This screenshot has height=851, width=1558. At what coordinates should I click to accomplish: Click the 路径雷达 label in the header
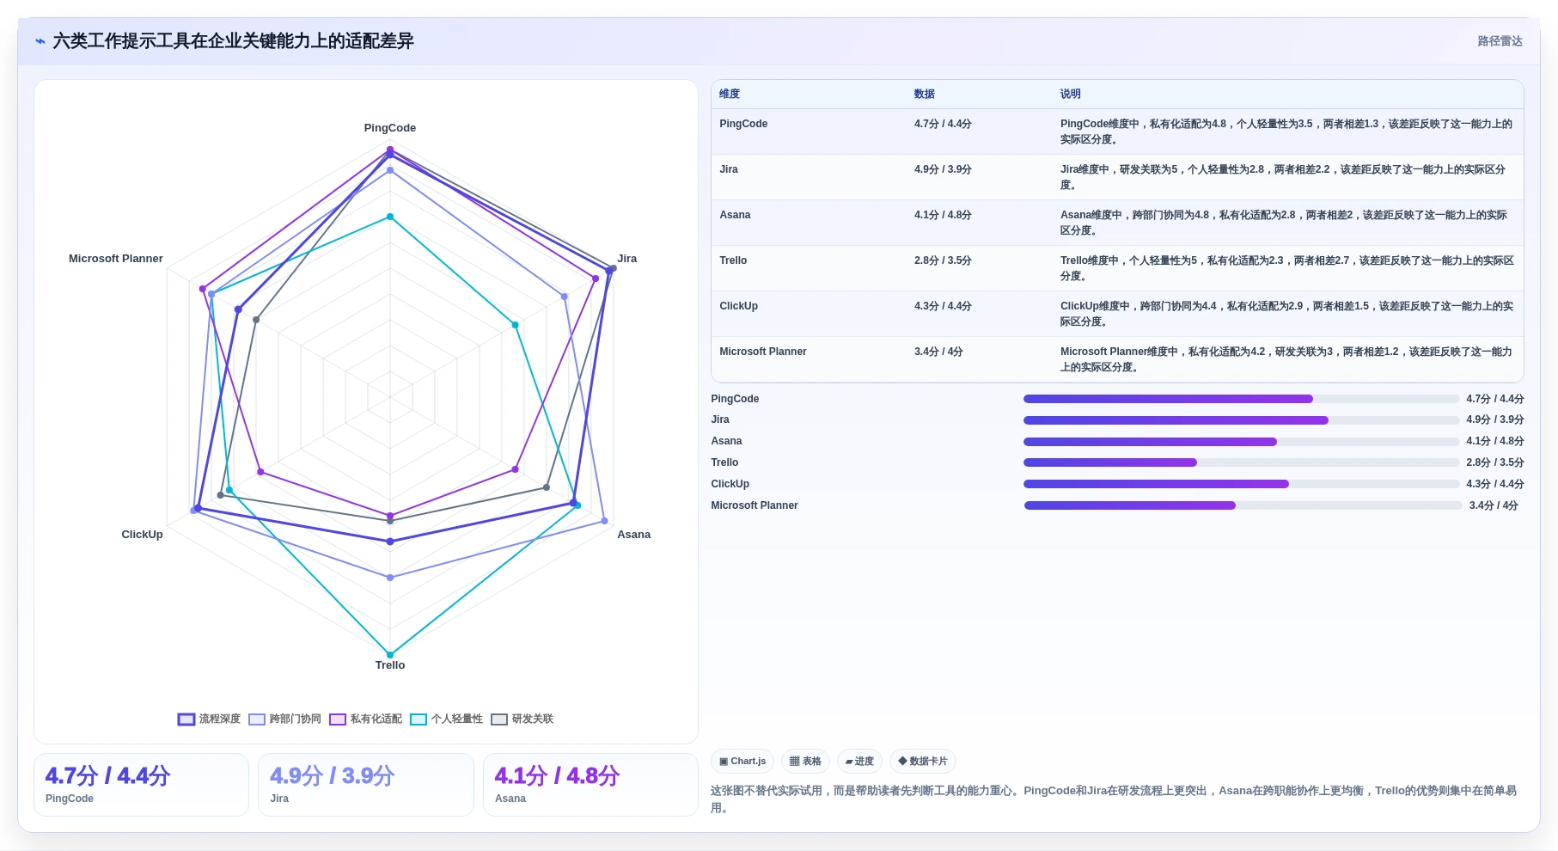point(1500,41)
